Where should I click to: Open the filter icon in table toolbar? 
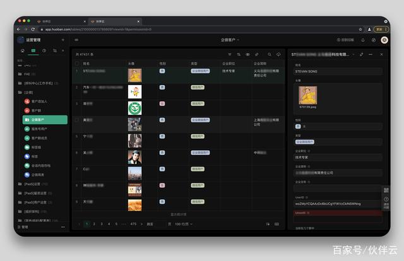tap(230, 55)
